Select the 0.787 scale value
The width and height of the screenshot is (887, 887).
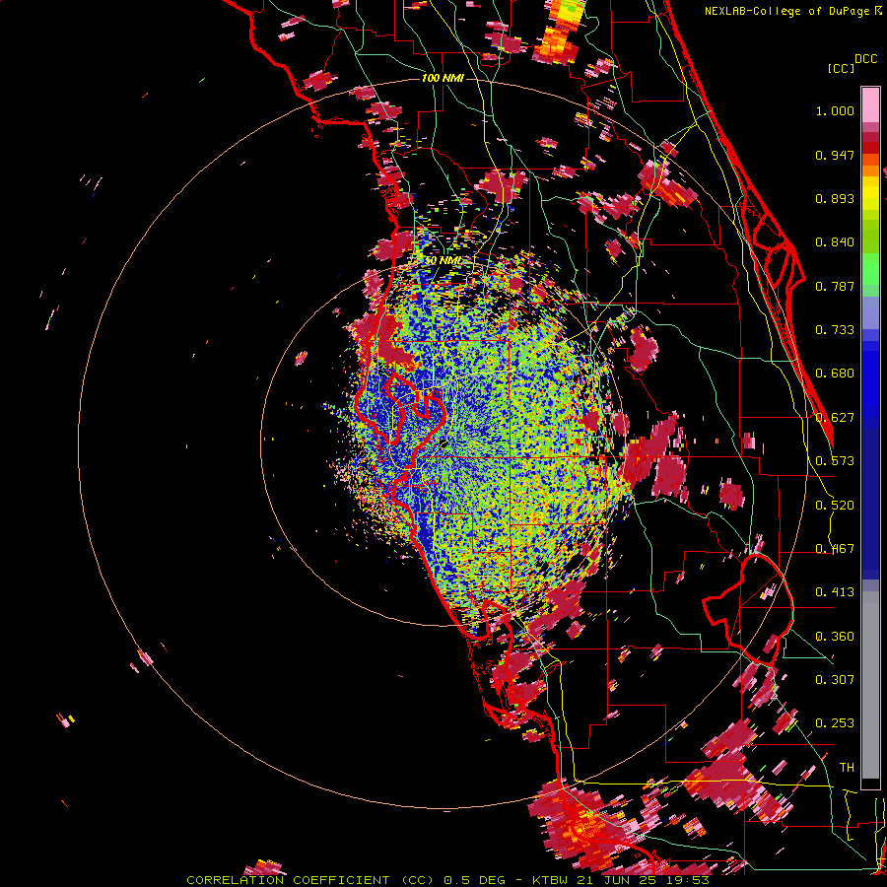pyautogui.click(x=835, y=286)
